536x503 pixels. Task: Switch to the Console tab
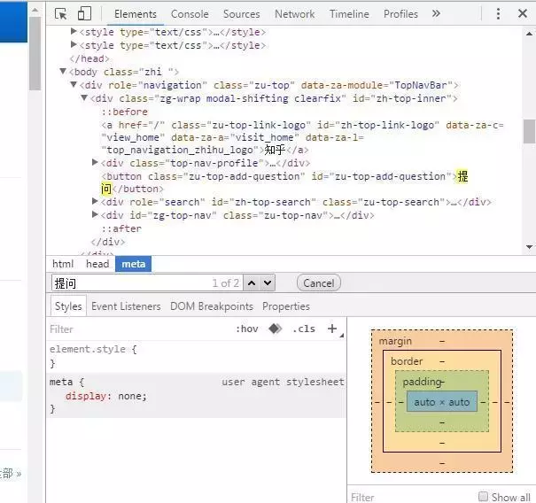[x=190, y=14]
